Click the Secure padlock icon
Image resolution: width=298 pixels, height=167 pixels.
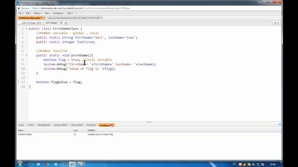(x=19, y=8)
